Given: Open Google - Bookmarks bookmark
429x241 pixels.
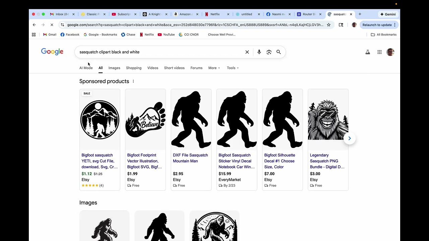Looking at the screenshot, I should click(x=100, y=34).
